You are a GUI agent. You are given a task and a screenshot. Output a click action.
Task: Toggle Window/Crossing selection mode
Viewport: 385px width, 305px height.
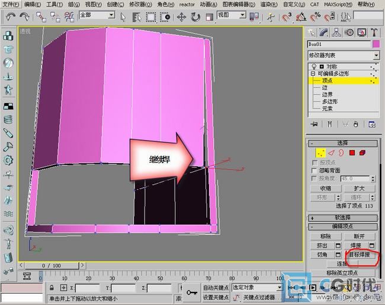click(165, 17)
